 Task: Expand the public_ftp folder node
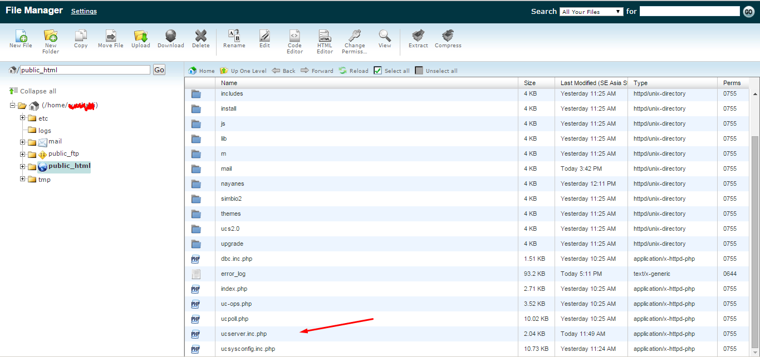(23, 153)
